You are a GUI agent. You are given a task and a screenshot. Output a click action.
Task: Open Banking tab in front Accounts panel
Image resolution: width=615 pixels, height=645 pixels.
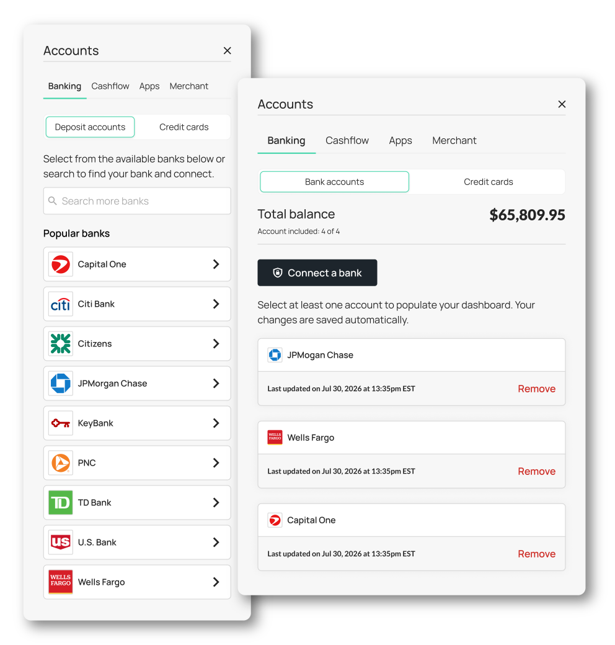click(286, 141)
